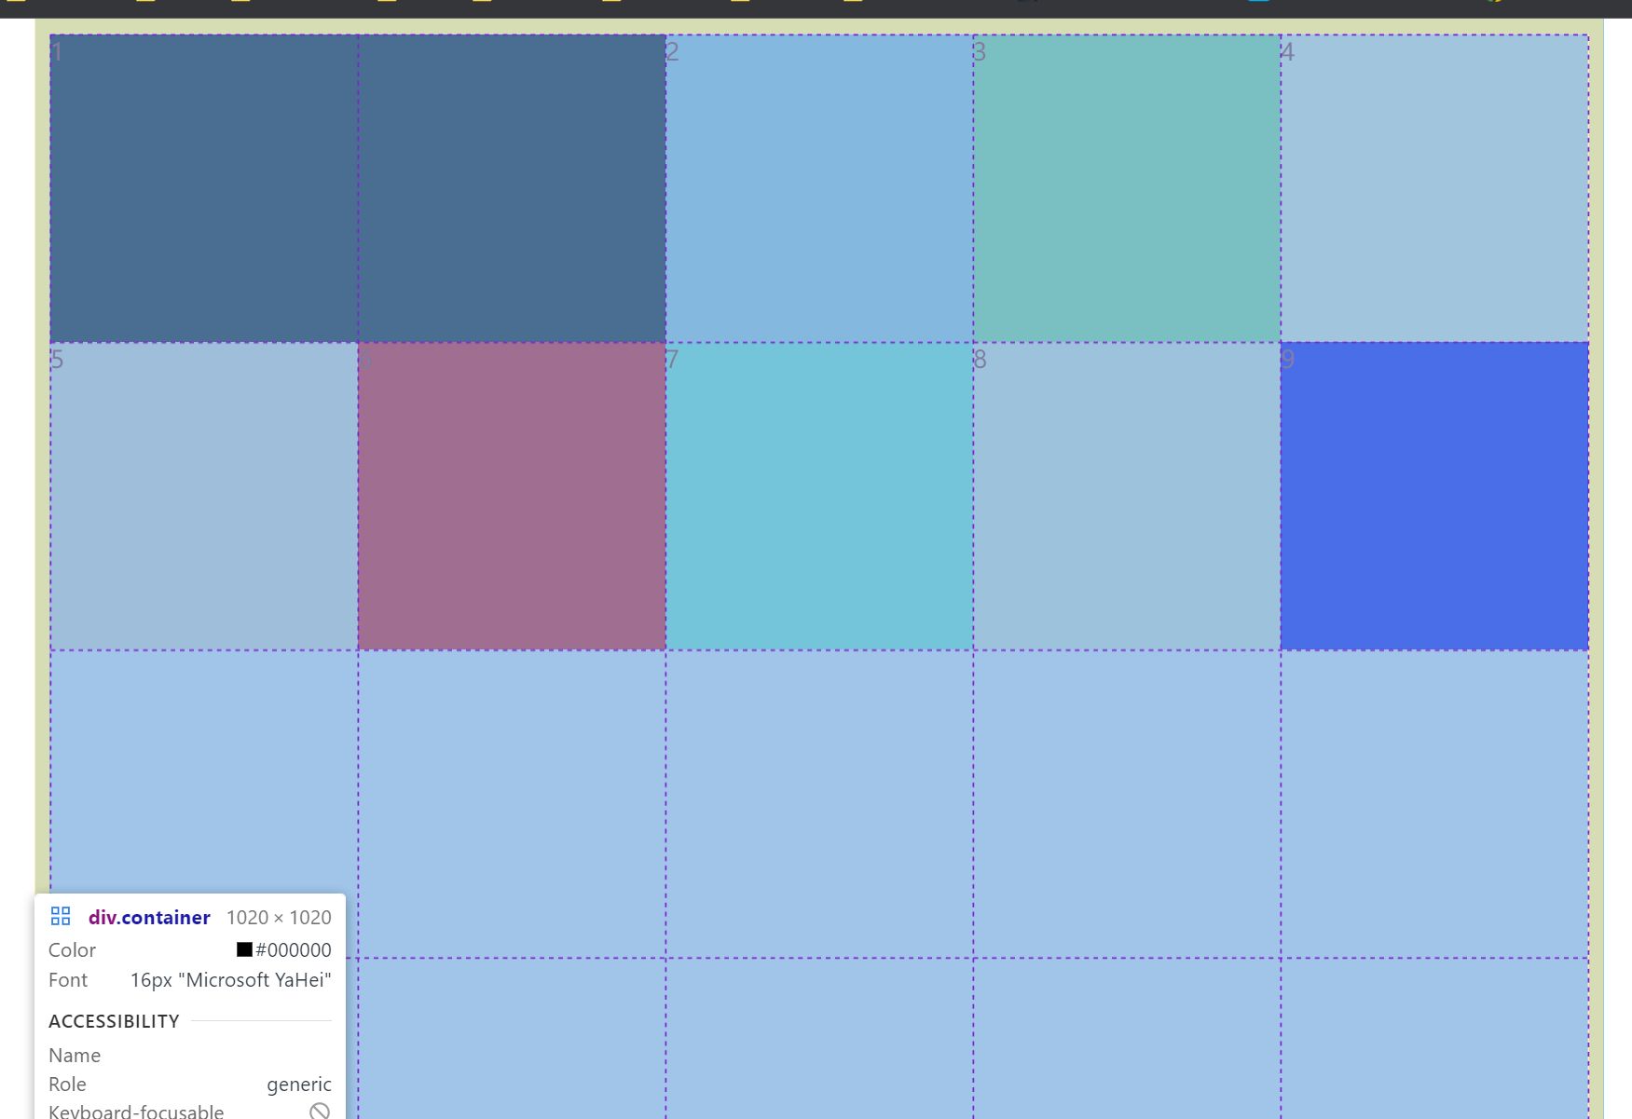Click the empty grid cell below cell 7
This screenshot has width=1632, height=1119.
pos(819,804)
